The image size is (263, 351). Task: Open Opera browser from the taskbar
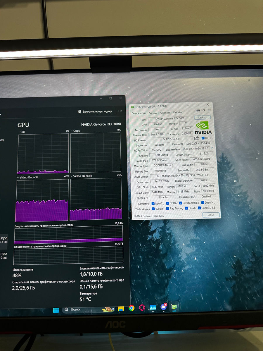tap(142, 308)
